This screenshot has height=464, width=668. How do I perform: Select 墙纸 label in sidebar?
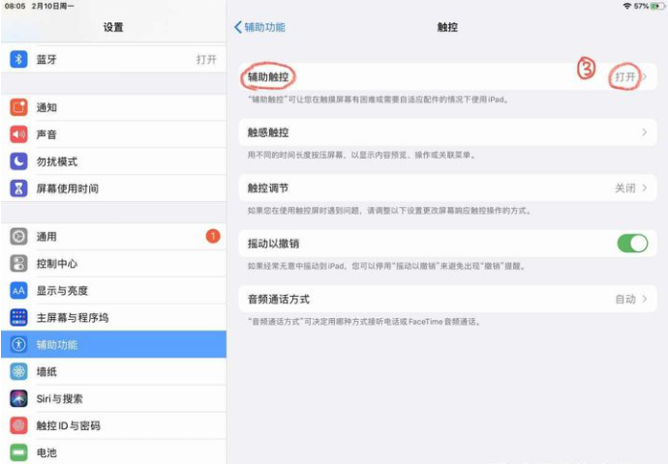[46, 372]
